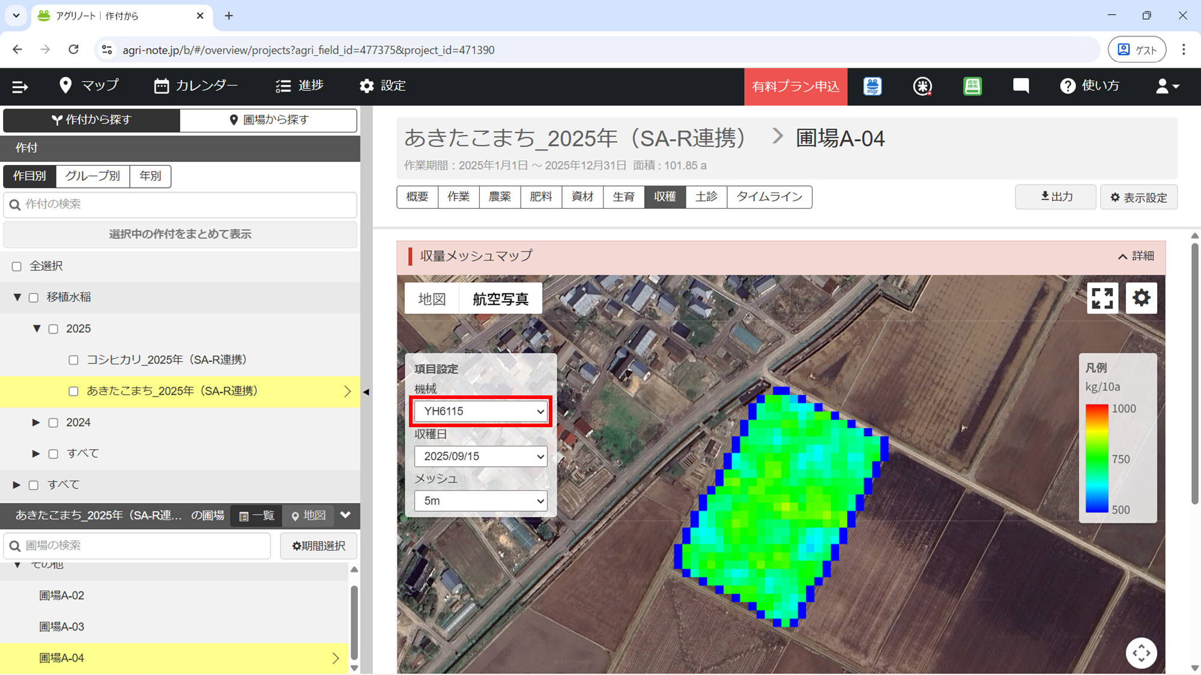Tick the あきたこまち_2025年 checkbox
Viewport: 1201px width, 675px height.
tap(73, 391)
